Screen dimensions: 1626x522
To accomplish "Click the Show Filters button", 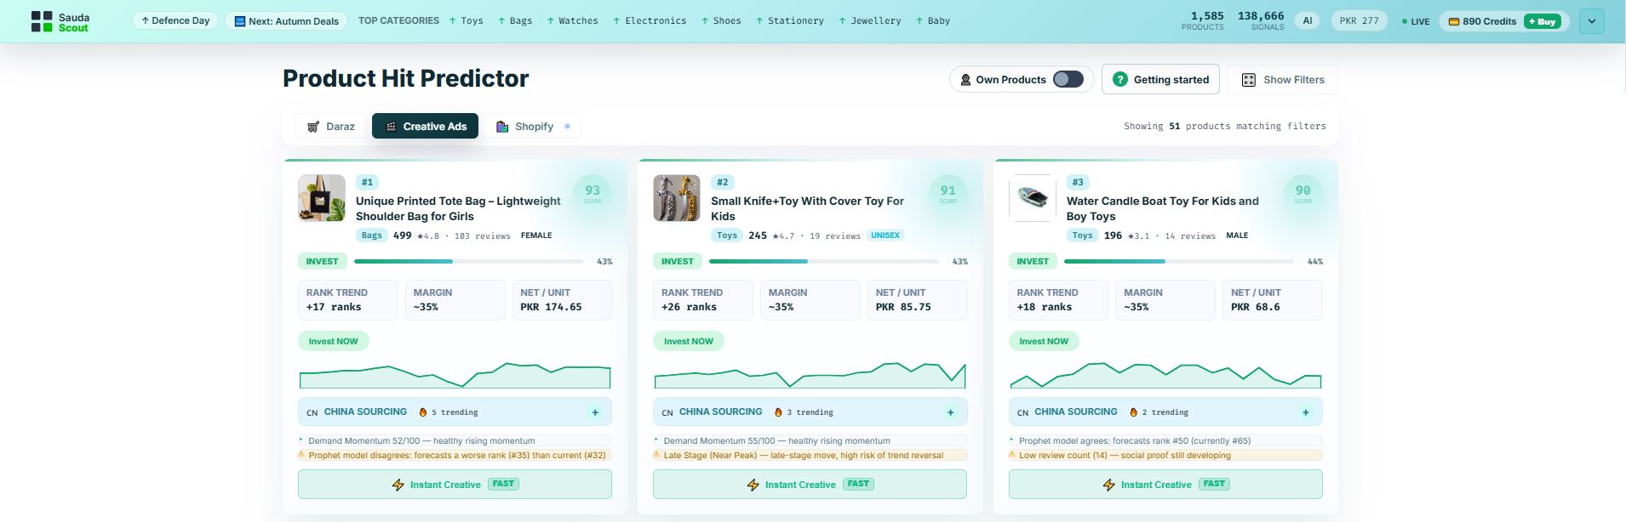I will [1282, 79].
